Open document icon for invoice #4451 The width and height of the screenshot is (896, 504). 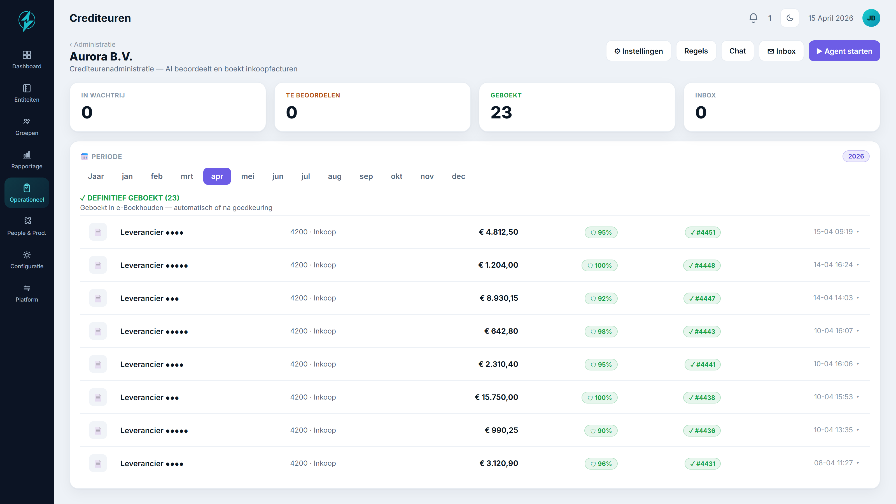tap(98, 232)
